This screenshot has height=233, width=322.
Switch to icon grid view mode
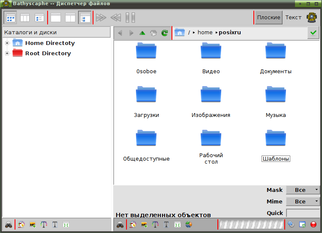[x=10, y=18]
